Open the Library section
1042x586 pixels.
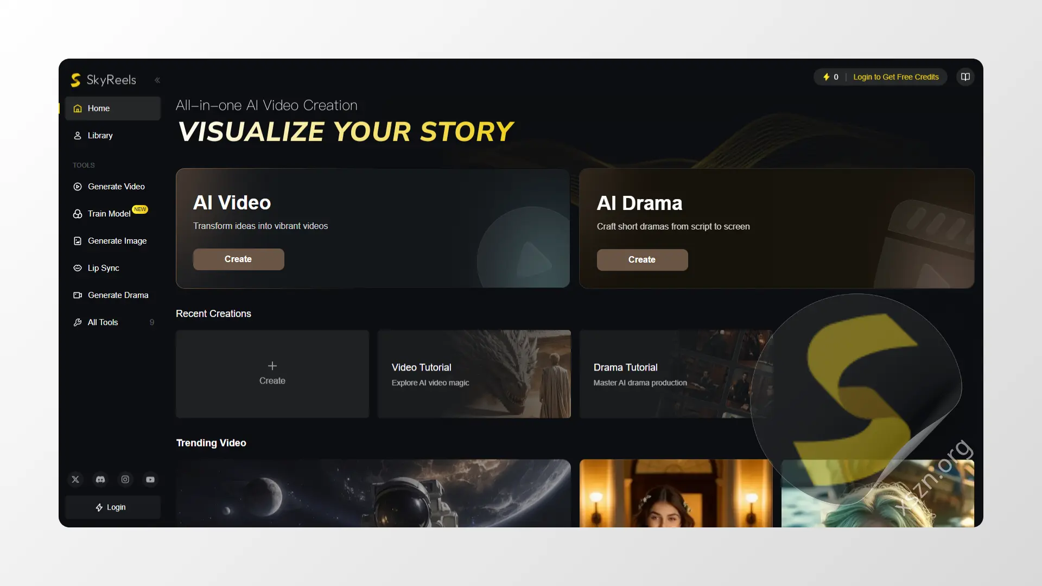tap(113, 136)
